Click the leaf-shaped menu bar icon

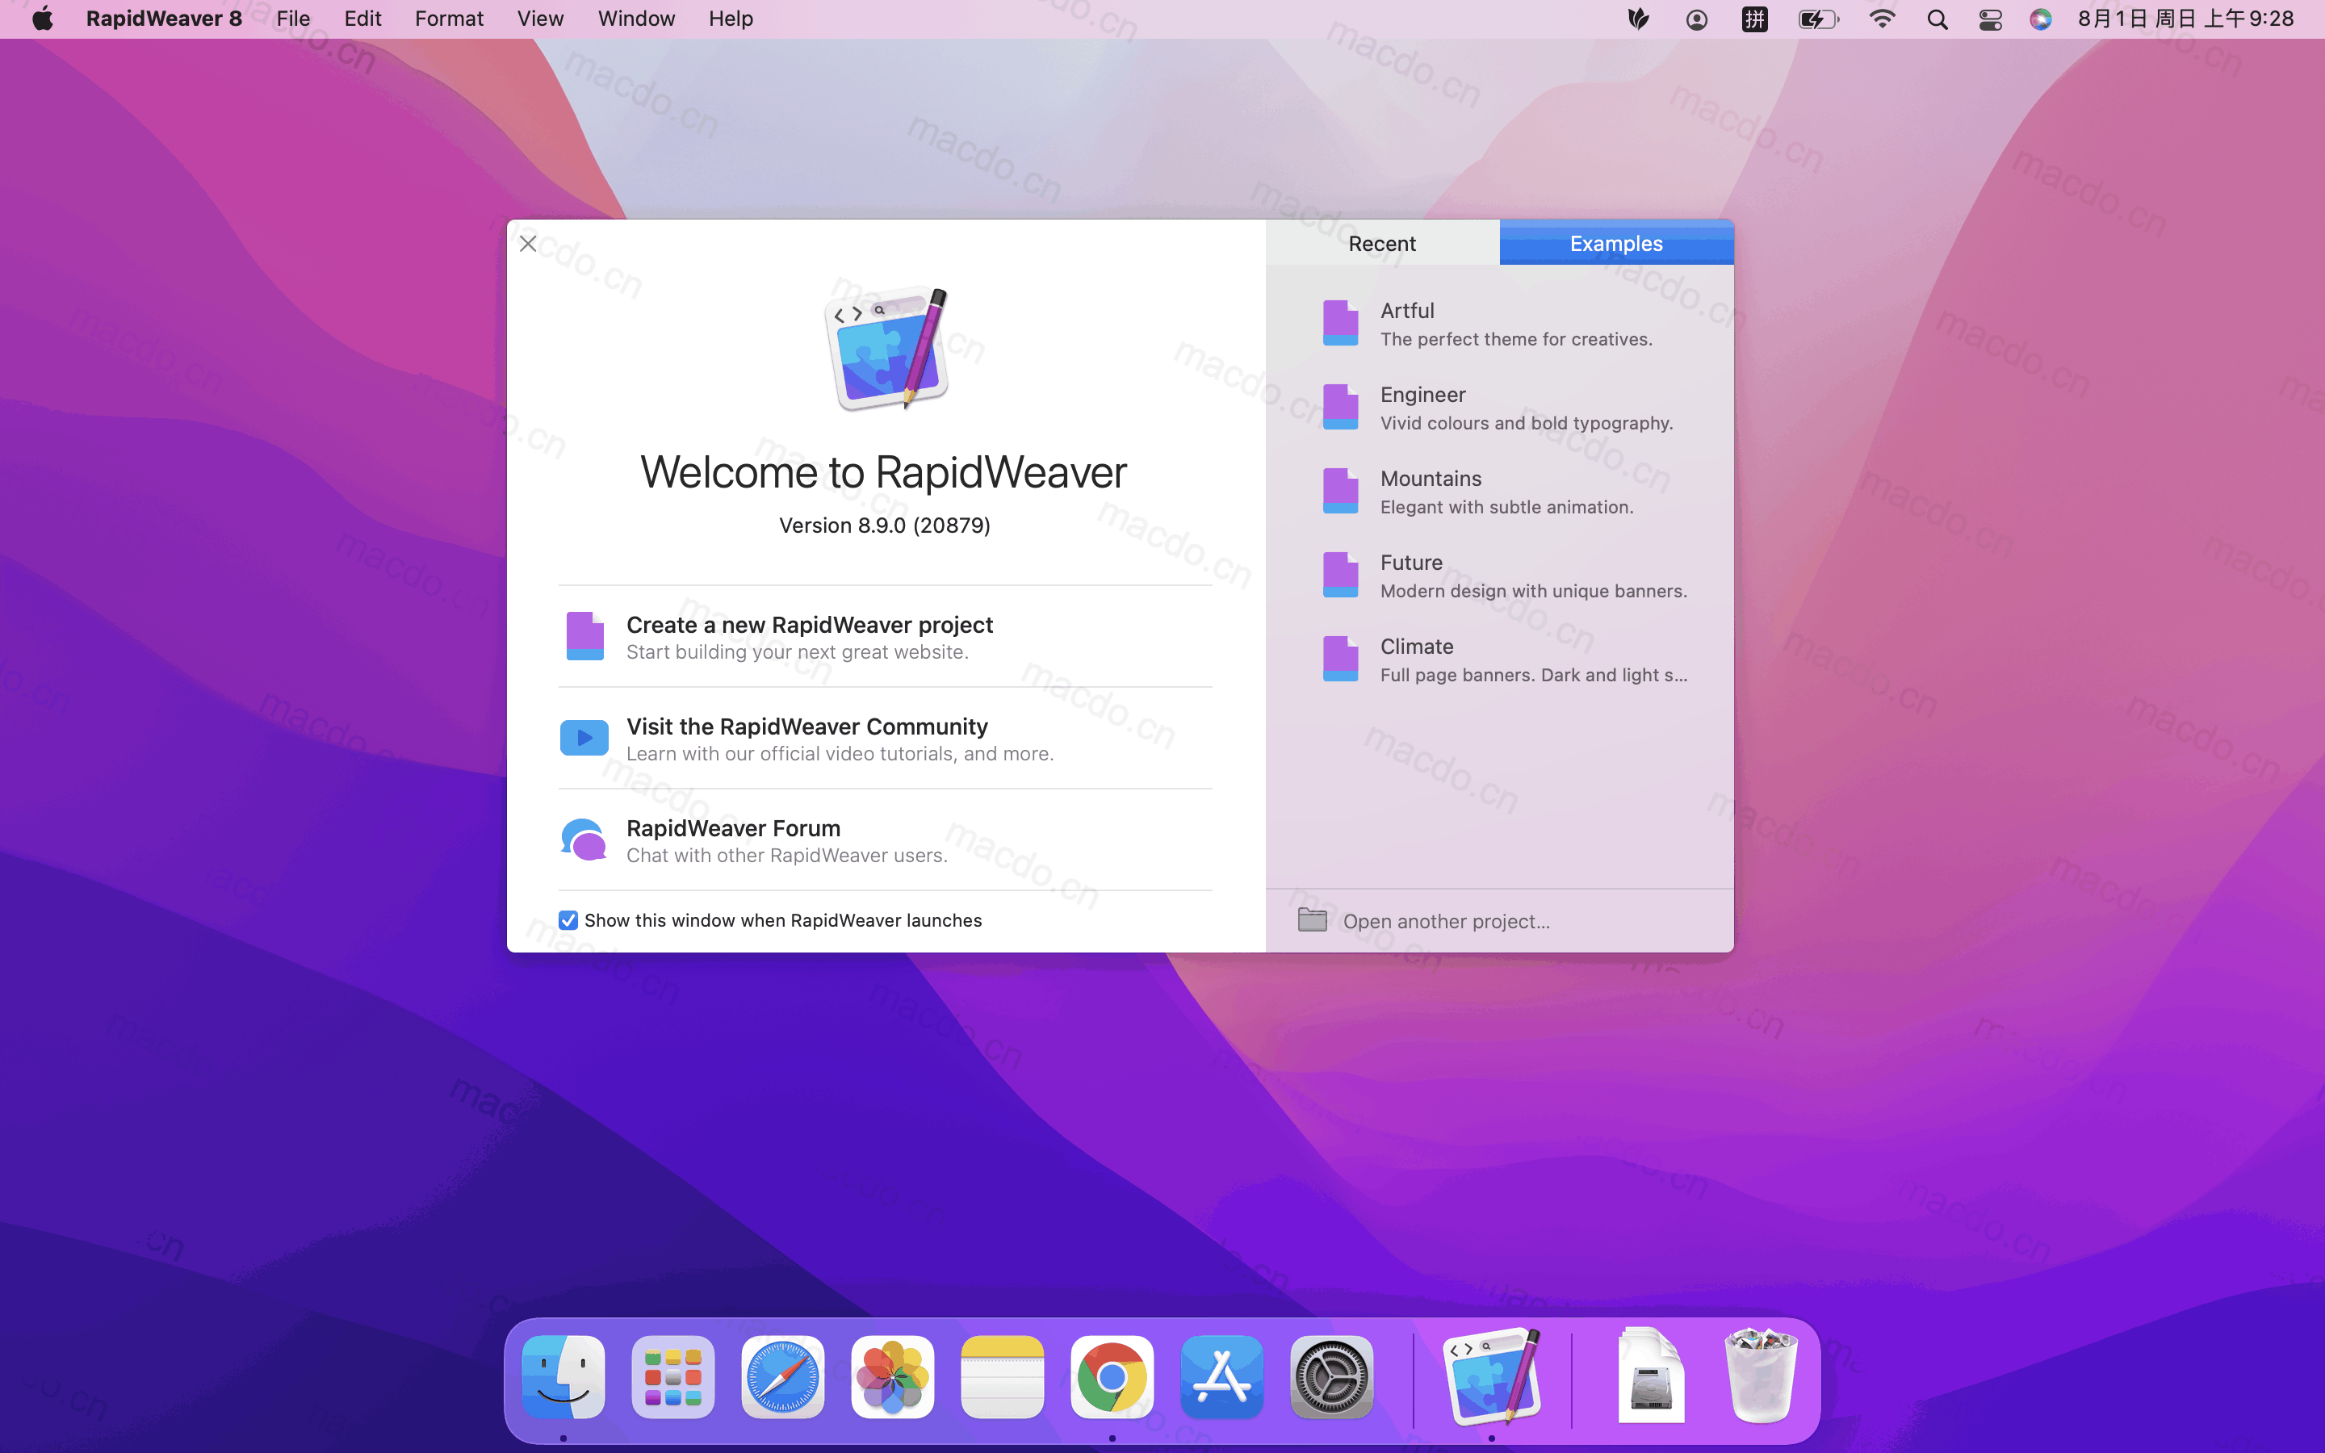(1638, 19)
